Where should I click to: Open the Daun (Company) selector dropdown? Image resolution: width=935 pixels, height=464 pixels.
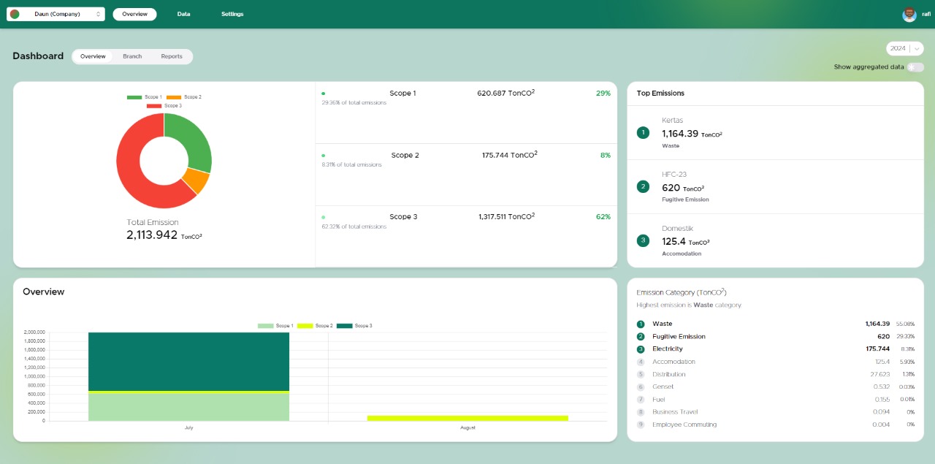[x=56, y=14]
